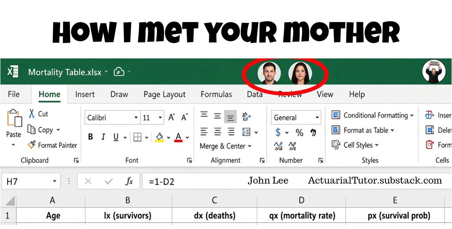Image resolution: width=452 pixels, height=229 pixels.
Task: Open the Copy dropdown arrow
Action: tap(58, 130)
